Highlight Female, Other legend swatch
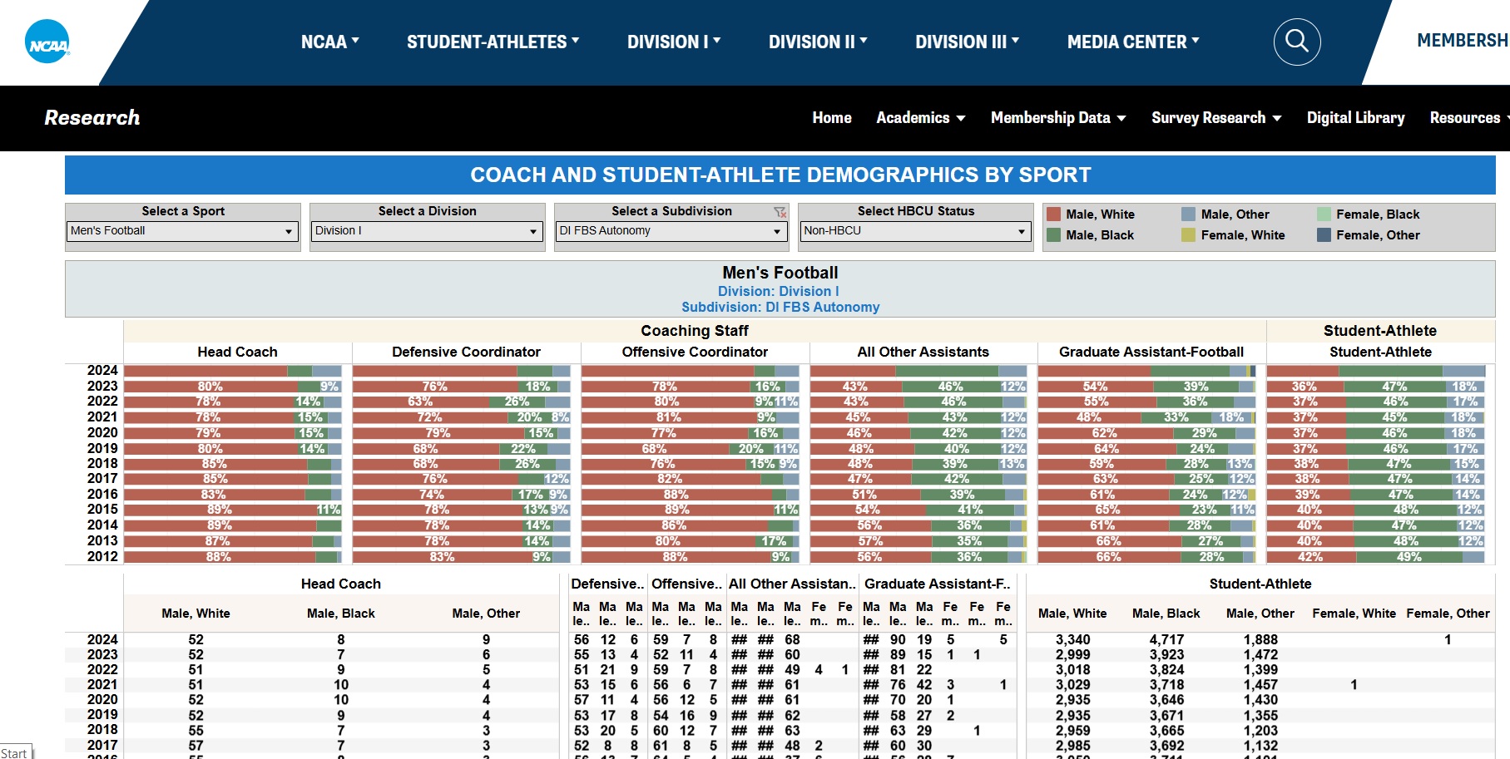This screenshot has width=1510, height=759. coord(1324,235)
